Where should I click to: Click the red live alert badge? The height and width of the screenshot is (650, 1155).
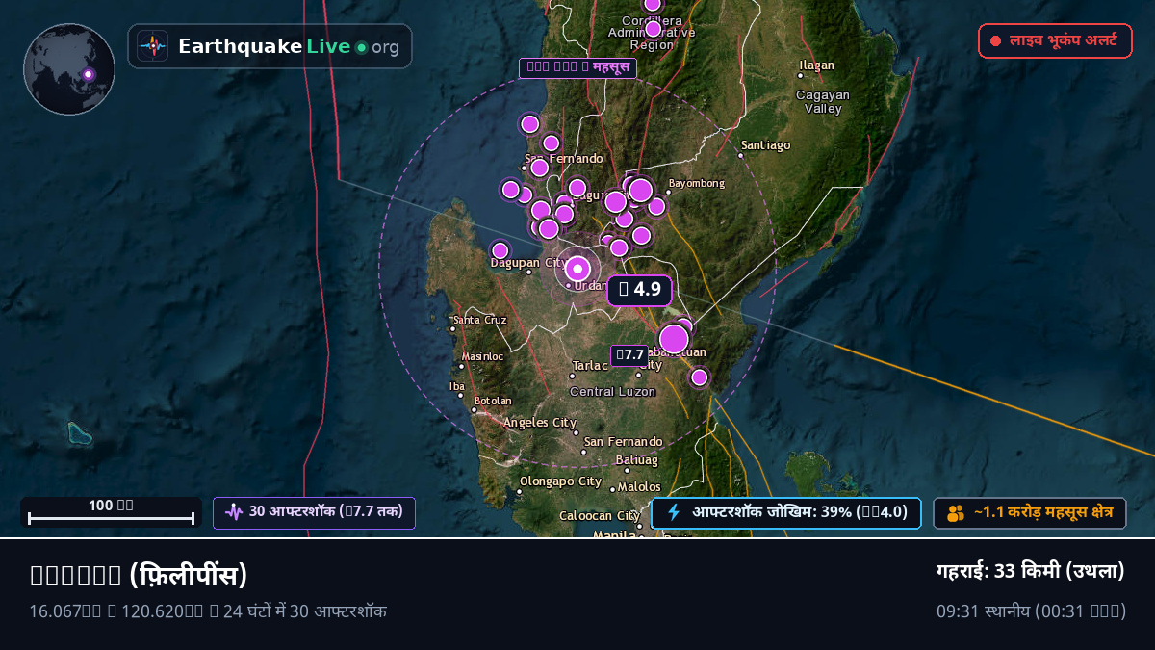click(x=1055, y=41)
